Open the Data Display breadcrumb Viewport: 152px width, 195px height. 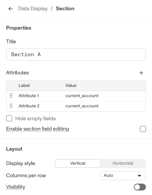33,9
